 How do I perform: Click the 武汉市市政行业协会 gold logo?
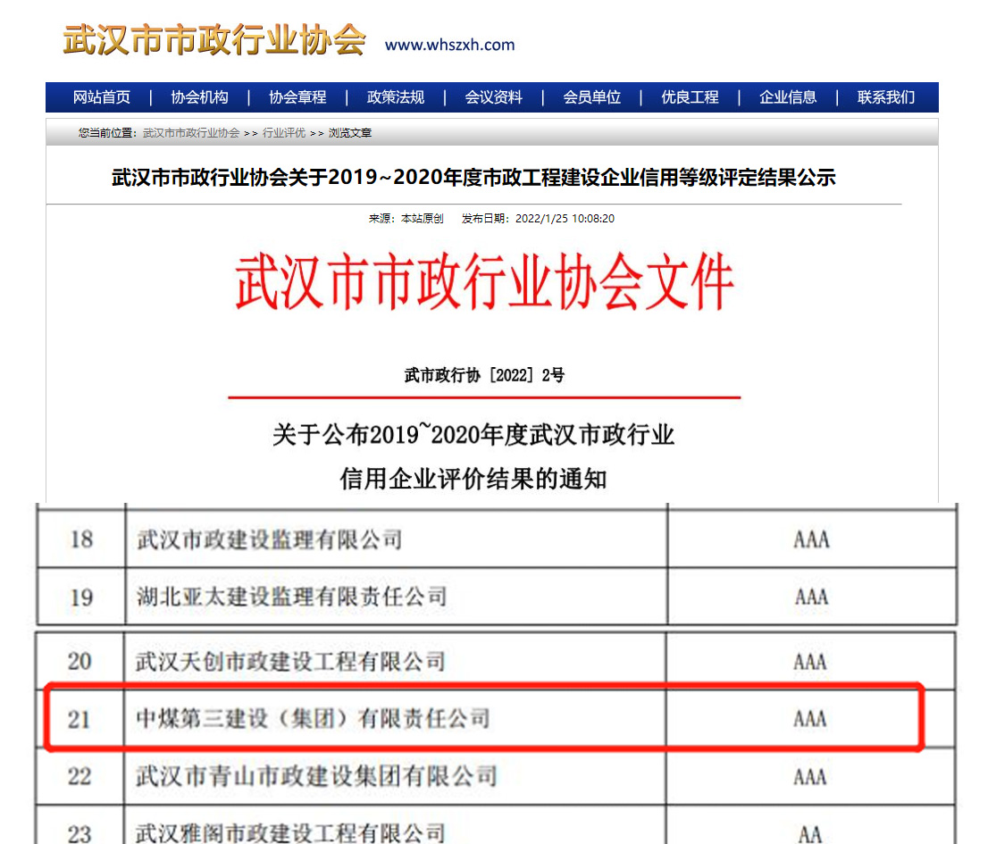pos(214,40)
